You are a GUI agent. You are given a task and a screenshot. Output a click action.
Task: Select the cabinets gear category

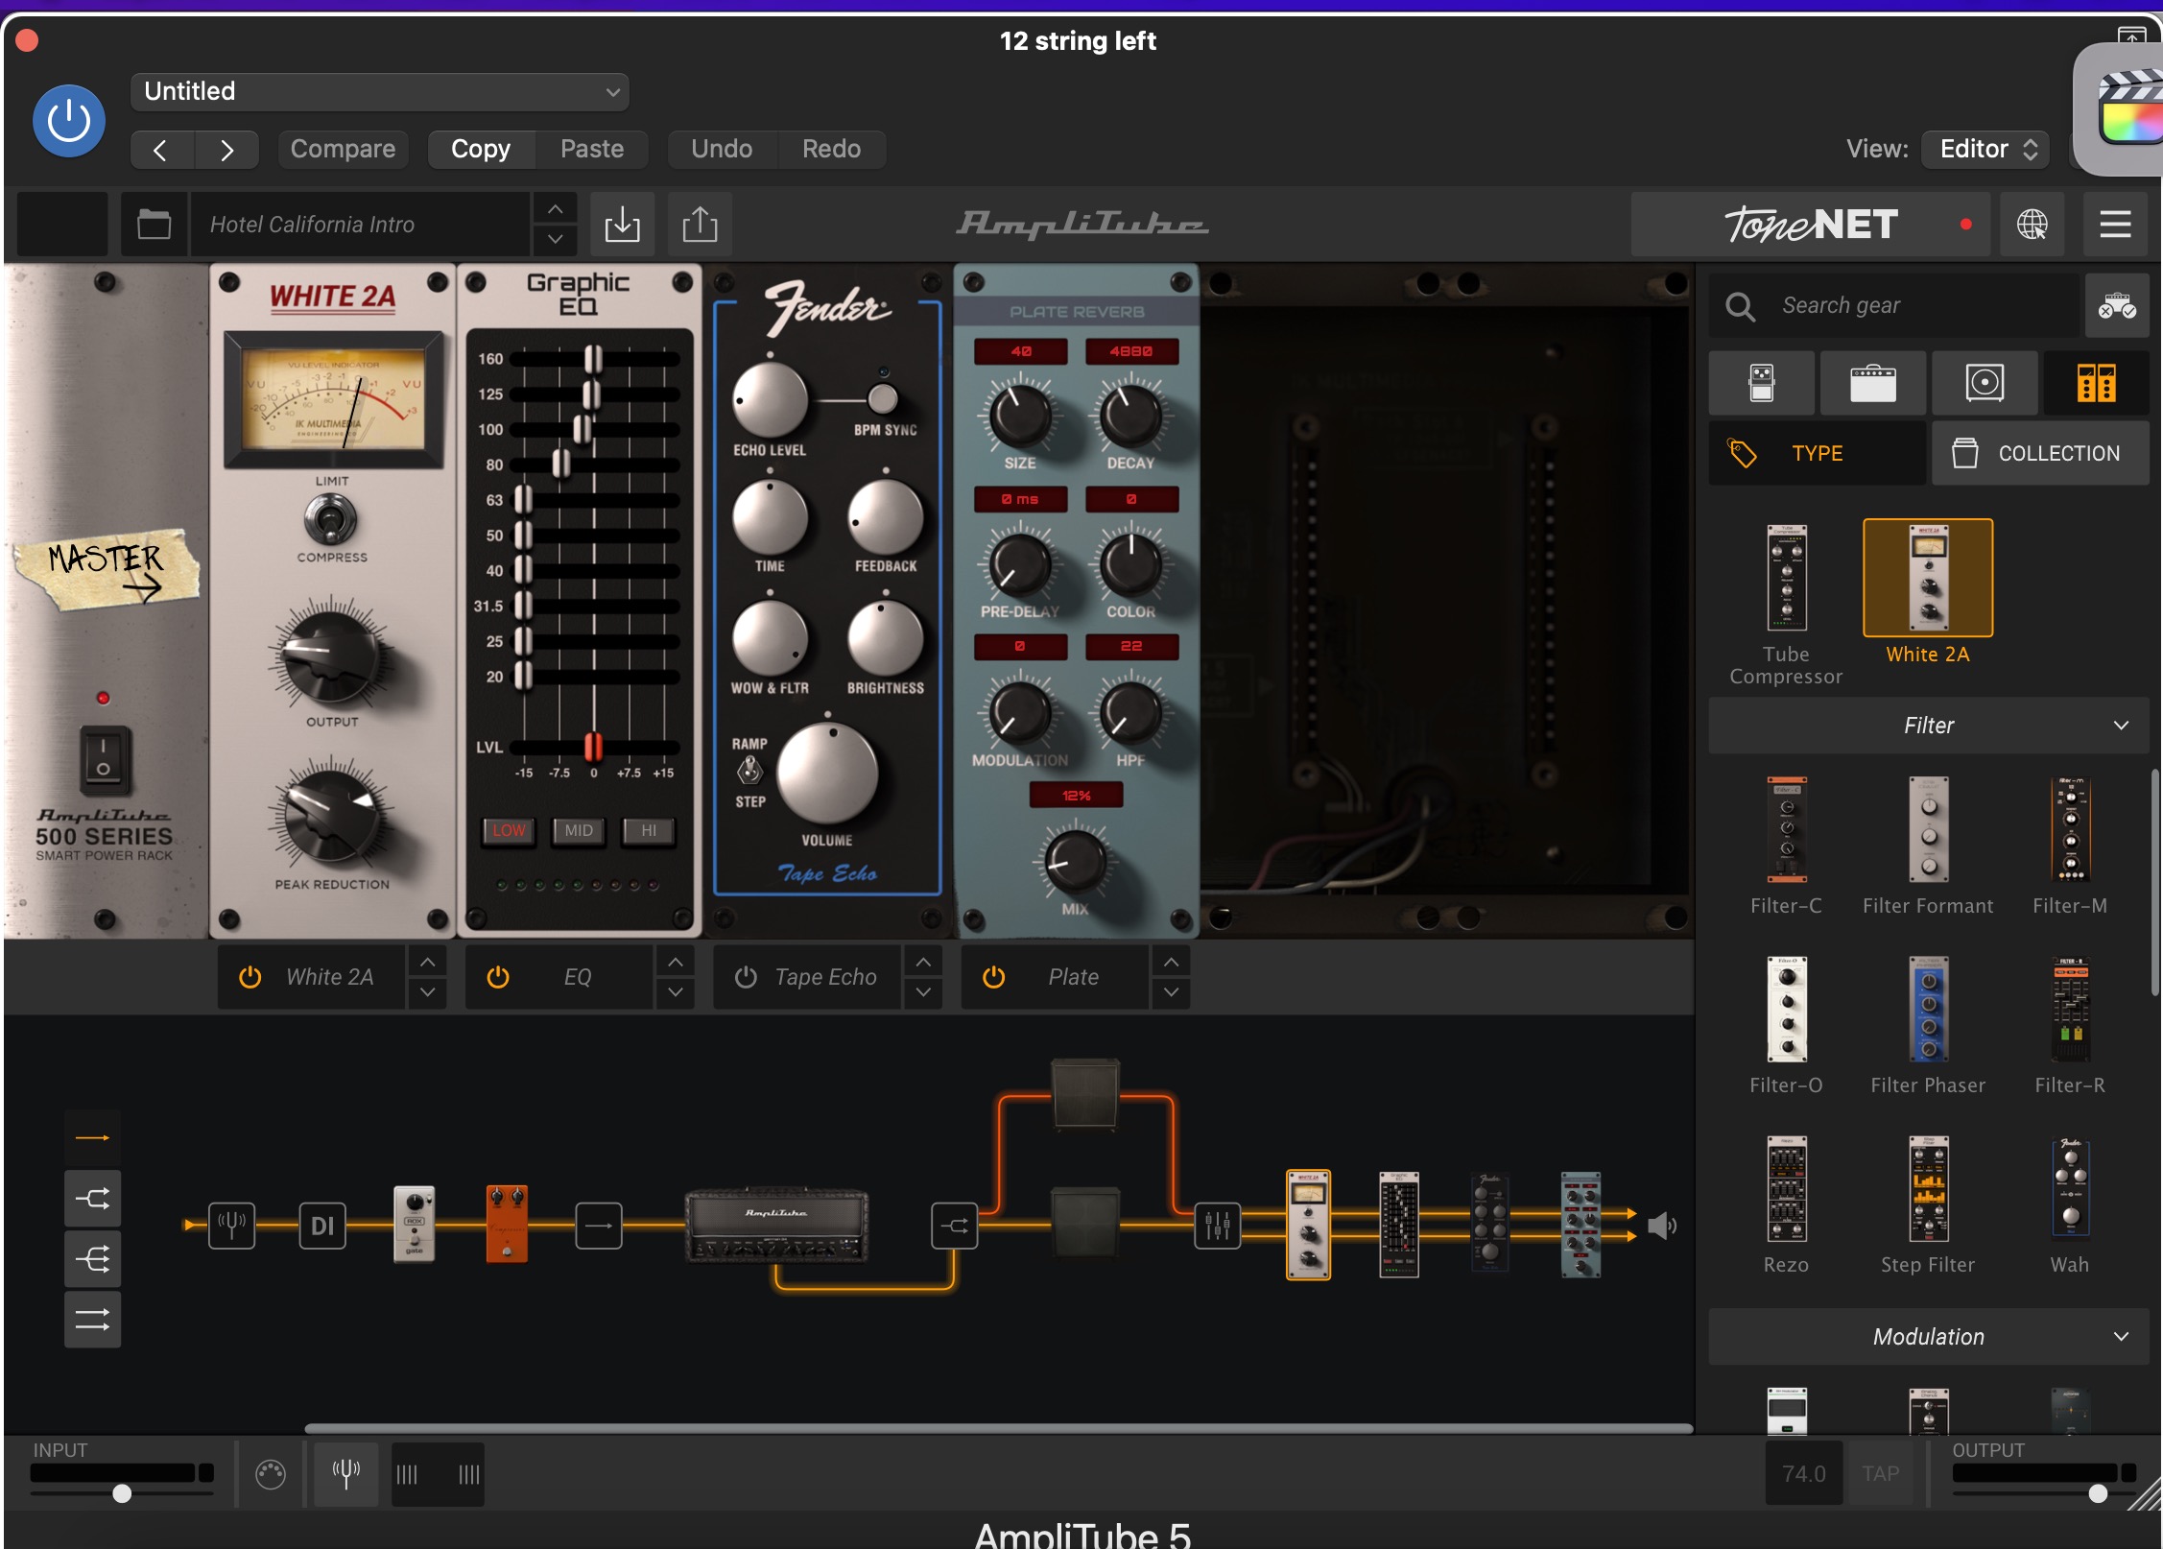(x=1985, y=383)
